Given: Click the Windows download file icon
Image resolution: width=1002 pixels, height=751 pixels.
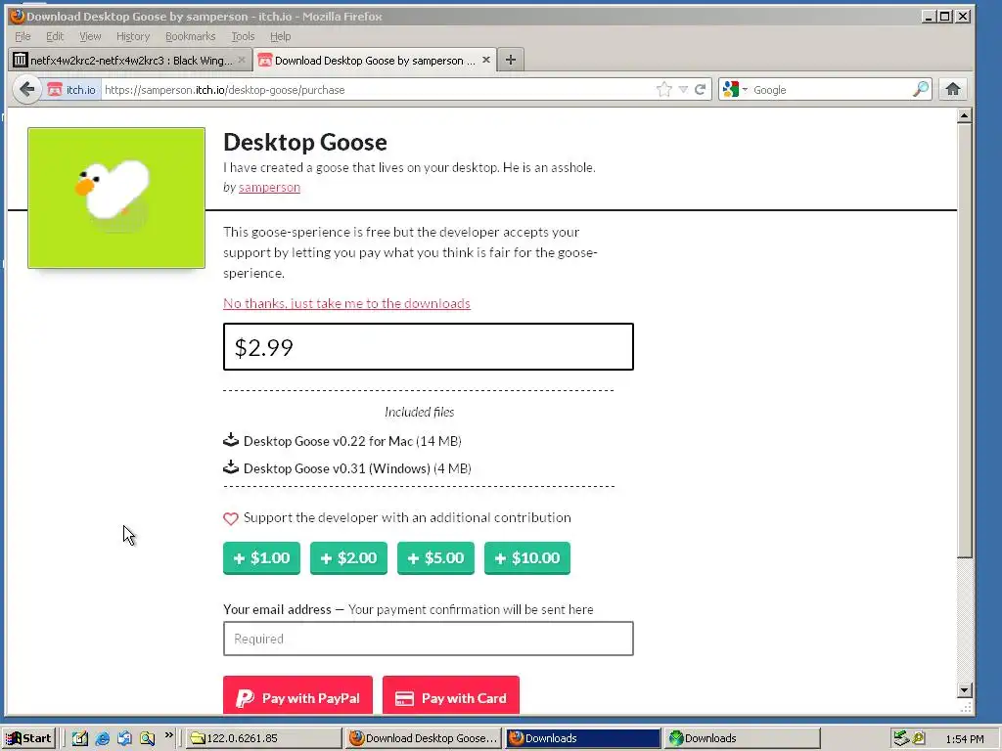Looking at the screenshot, I should (231, 467).
